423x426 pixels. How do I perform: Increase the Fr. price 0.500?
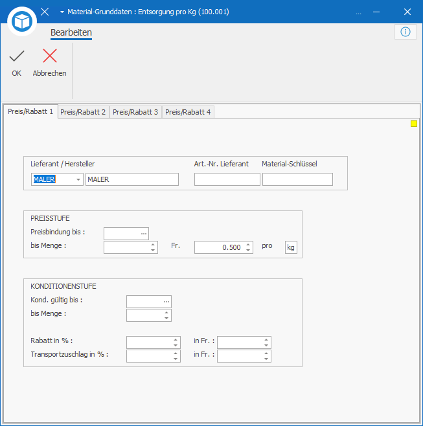pyautogui.click(x=248, y=245)
